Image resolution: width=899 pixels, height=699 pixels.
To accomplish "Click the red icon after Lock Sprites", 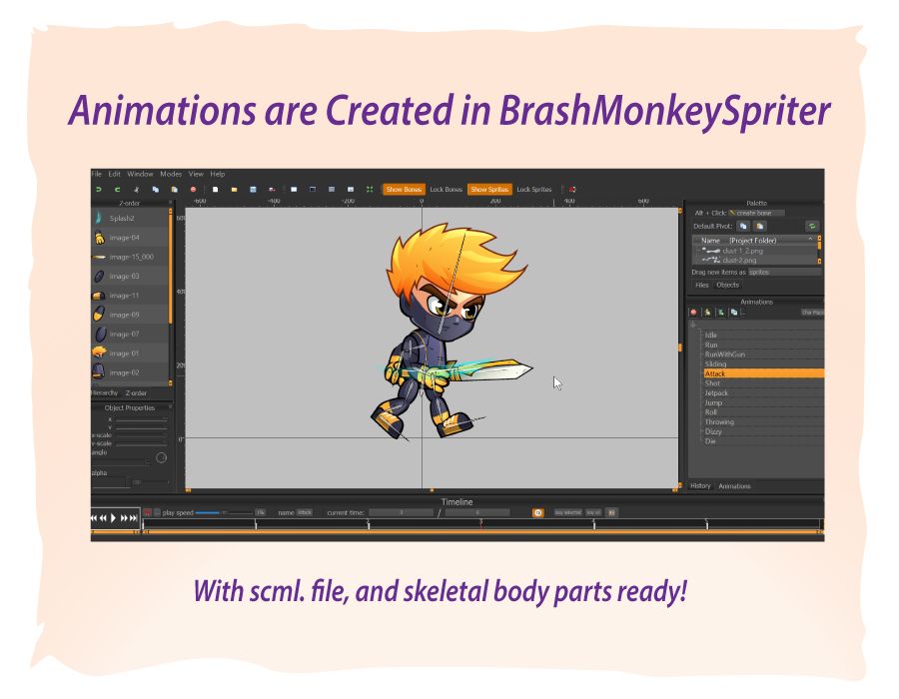I will [572, 189].
